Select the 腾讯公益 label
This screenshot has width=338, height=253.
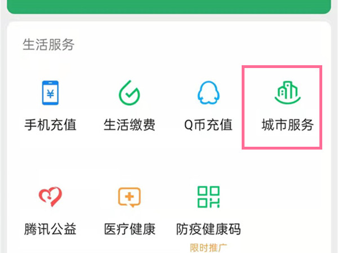(50, 229)
